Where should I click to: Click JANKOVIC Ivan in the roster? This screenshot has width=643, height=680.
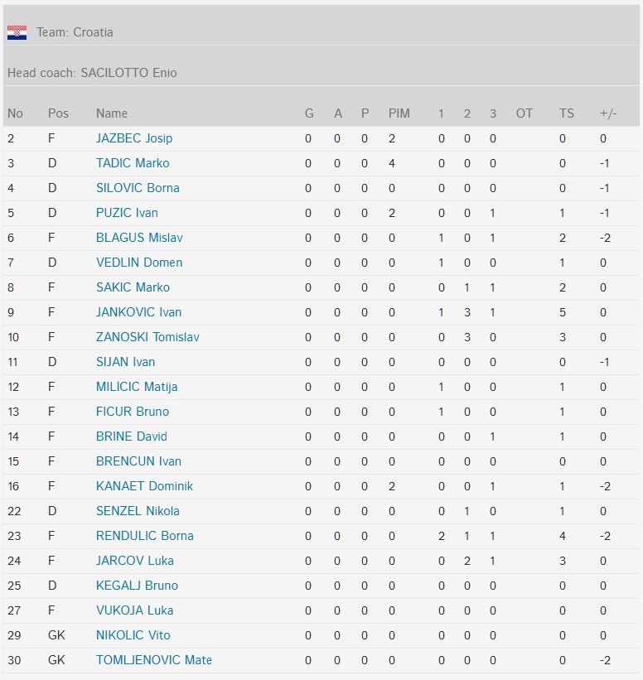(x=138, y=312)
